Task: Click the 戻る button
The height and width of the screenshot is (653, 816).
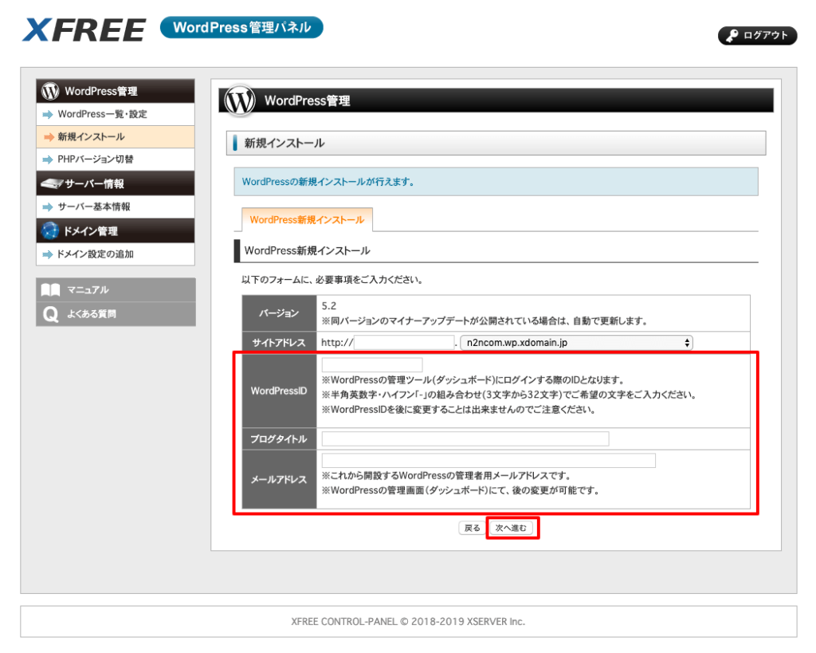Action: [472, 528]
